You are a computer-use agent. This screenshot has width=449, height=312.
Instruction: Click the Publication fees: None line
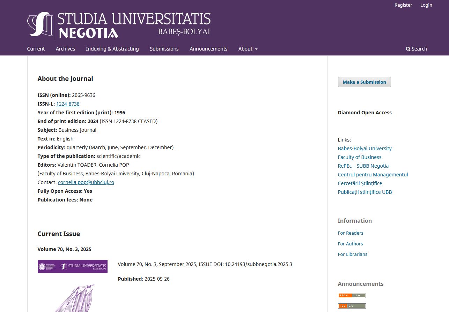pyautogui.click(x=65, y=200)
